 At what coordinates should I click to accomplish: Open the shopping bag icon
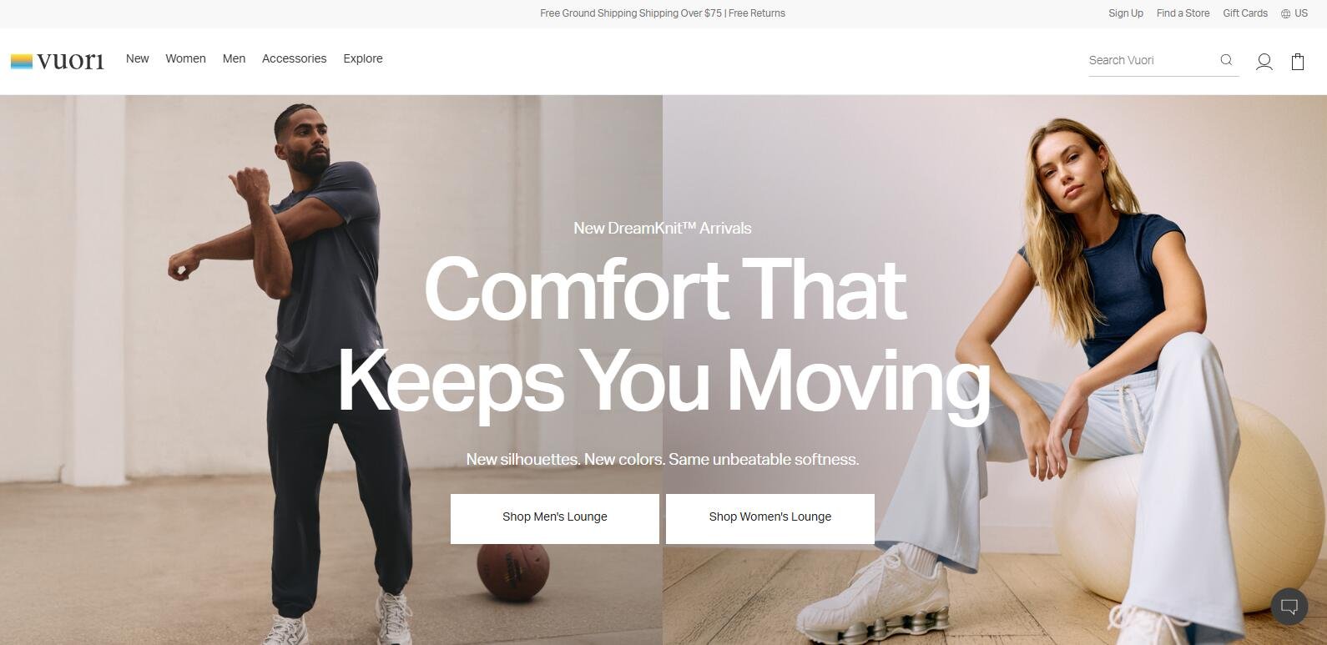pos(1298,62)
